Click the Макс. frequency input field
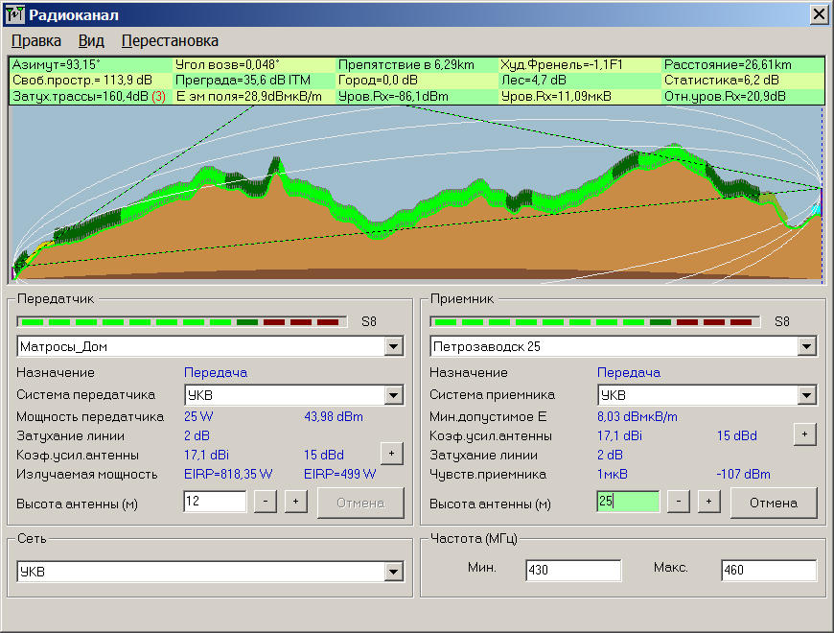This screenshot has width=834, height=633. click(768, 571)
